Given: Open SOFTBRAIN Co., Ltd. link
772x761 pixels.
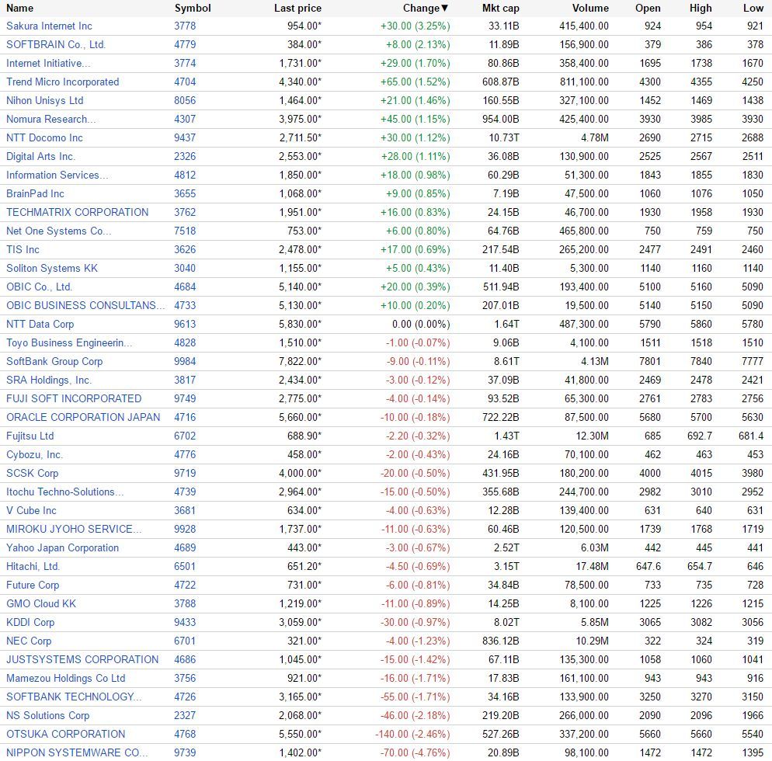Looking at the screenshot, I should [56, 45].
